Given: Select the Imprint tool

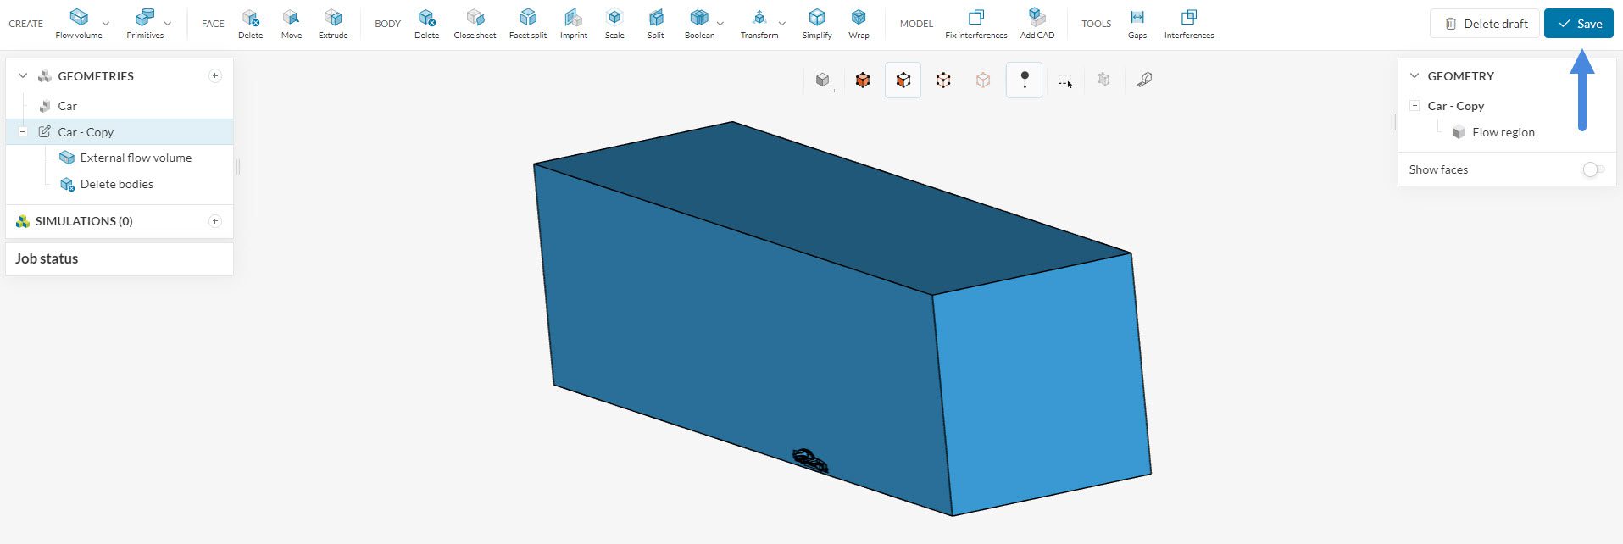Looking at the screenshot, I should pyautogui.click(x=574, y=23).
